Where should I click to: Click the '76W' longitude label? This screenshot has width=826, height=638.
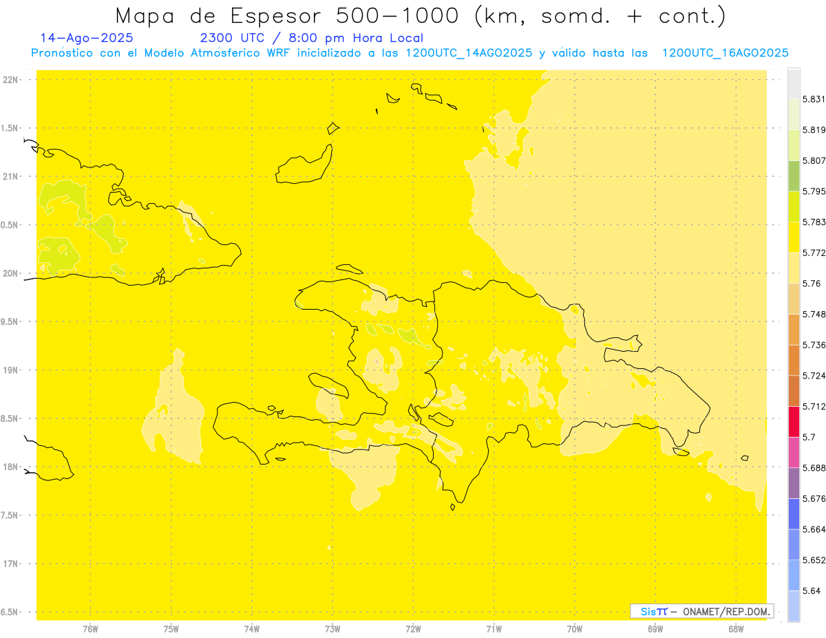90,629
